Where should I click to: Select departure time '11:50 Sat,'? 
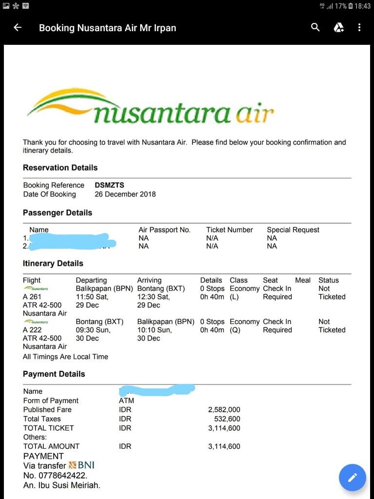(92, 297)
